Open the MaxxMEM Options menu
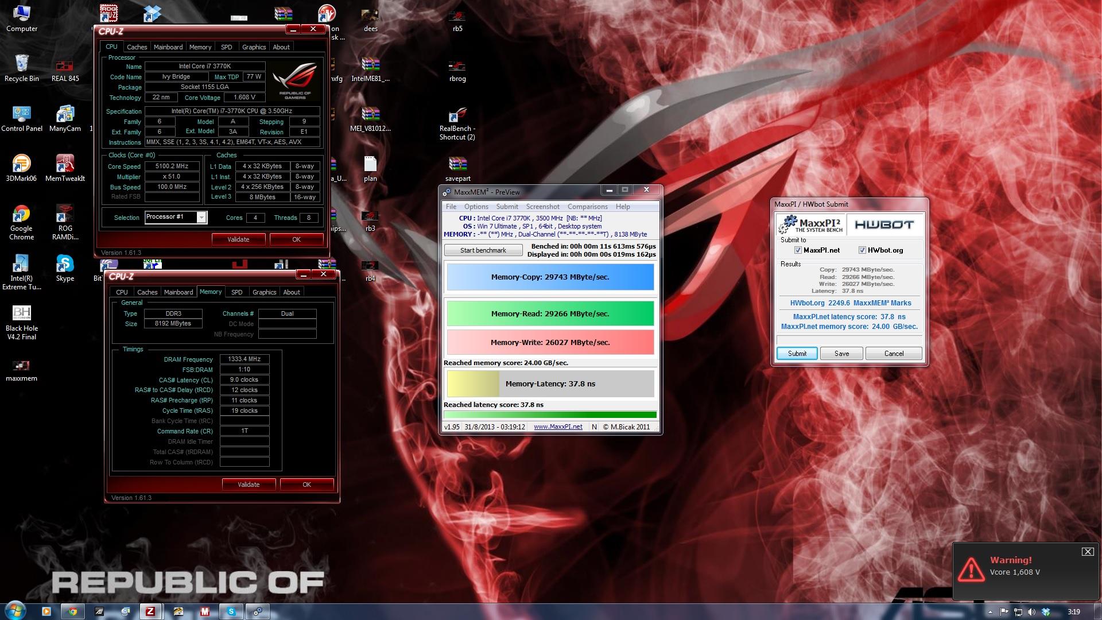 pyautogui.click(x=476, y=207)
